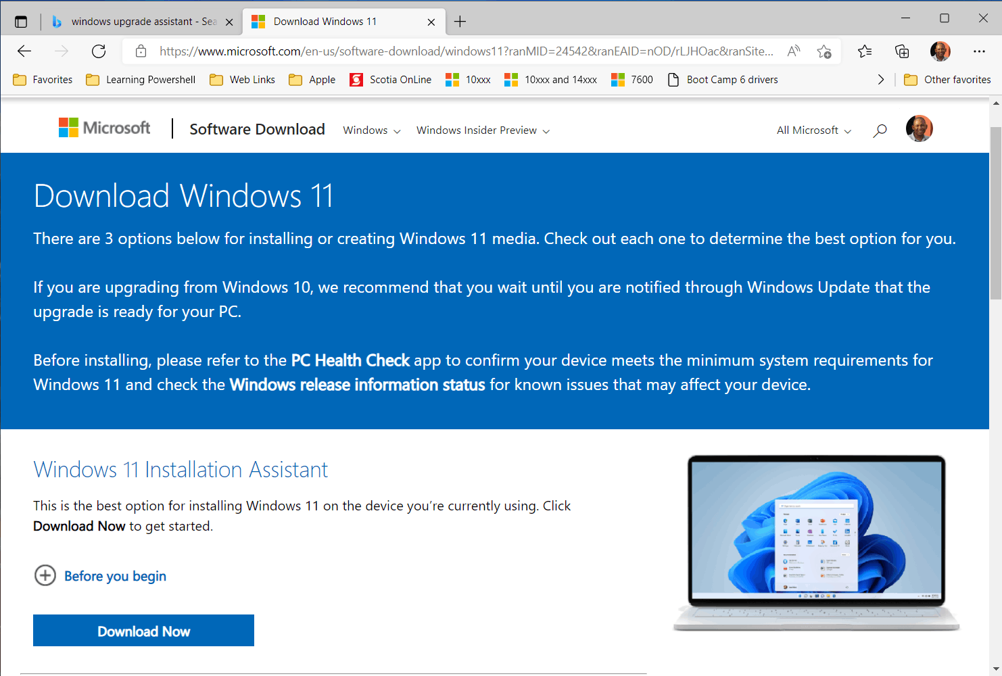Go back to the previous page
The height and width of the screenshot is (676, 1002).
tap(24, 51)
